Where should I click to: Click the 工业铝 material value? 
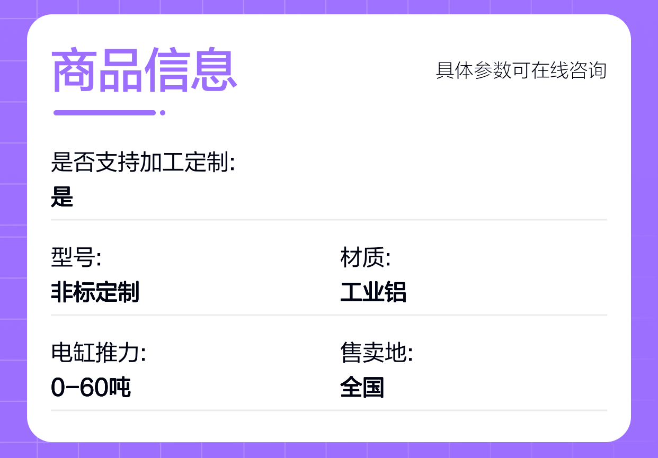(x=374, y=292)
